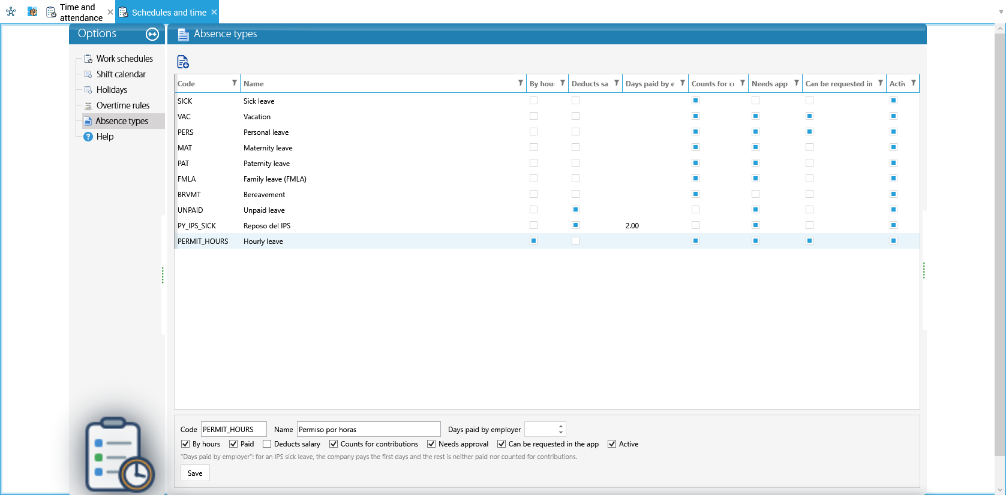
Task: Click the add new absence type icon
Action: pyautogui.click(x=183, y=62)
